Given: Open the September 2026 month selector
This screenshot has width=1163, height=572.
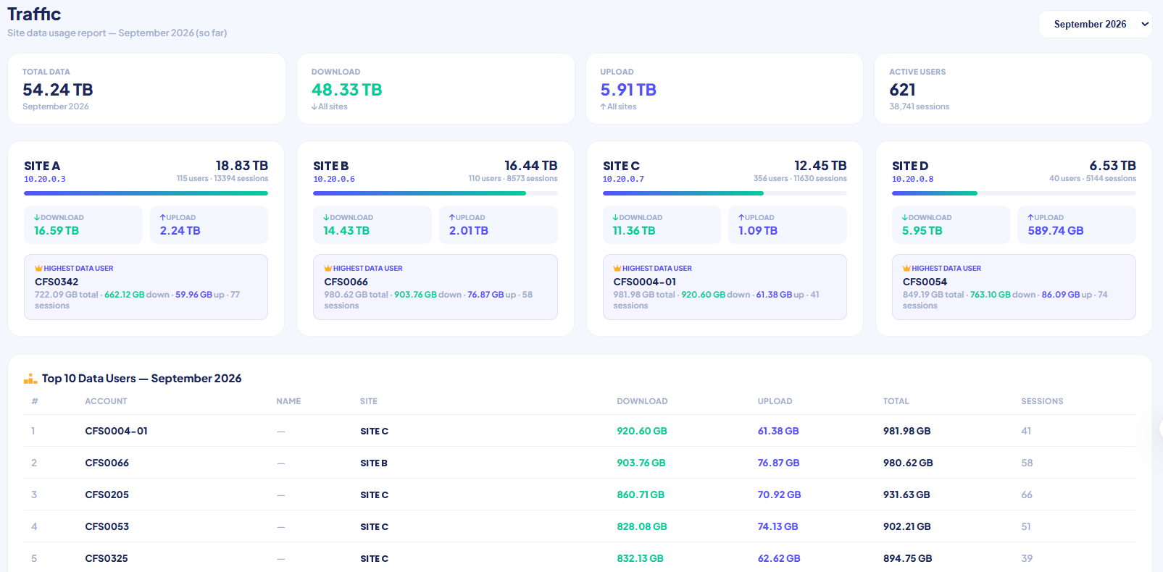Looking at the screenshot, I should click(1095, 24).
